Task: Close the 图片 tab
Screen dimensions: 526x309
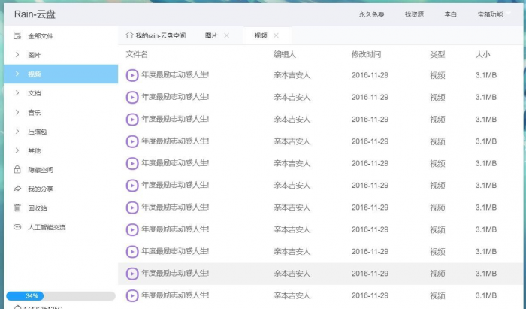Action: point(227,35)
